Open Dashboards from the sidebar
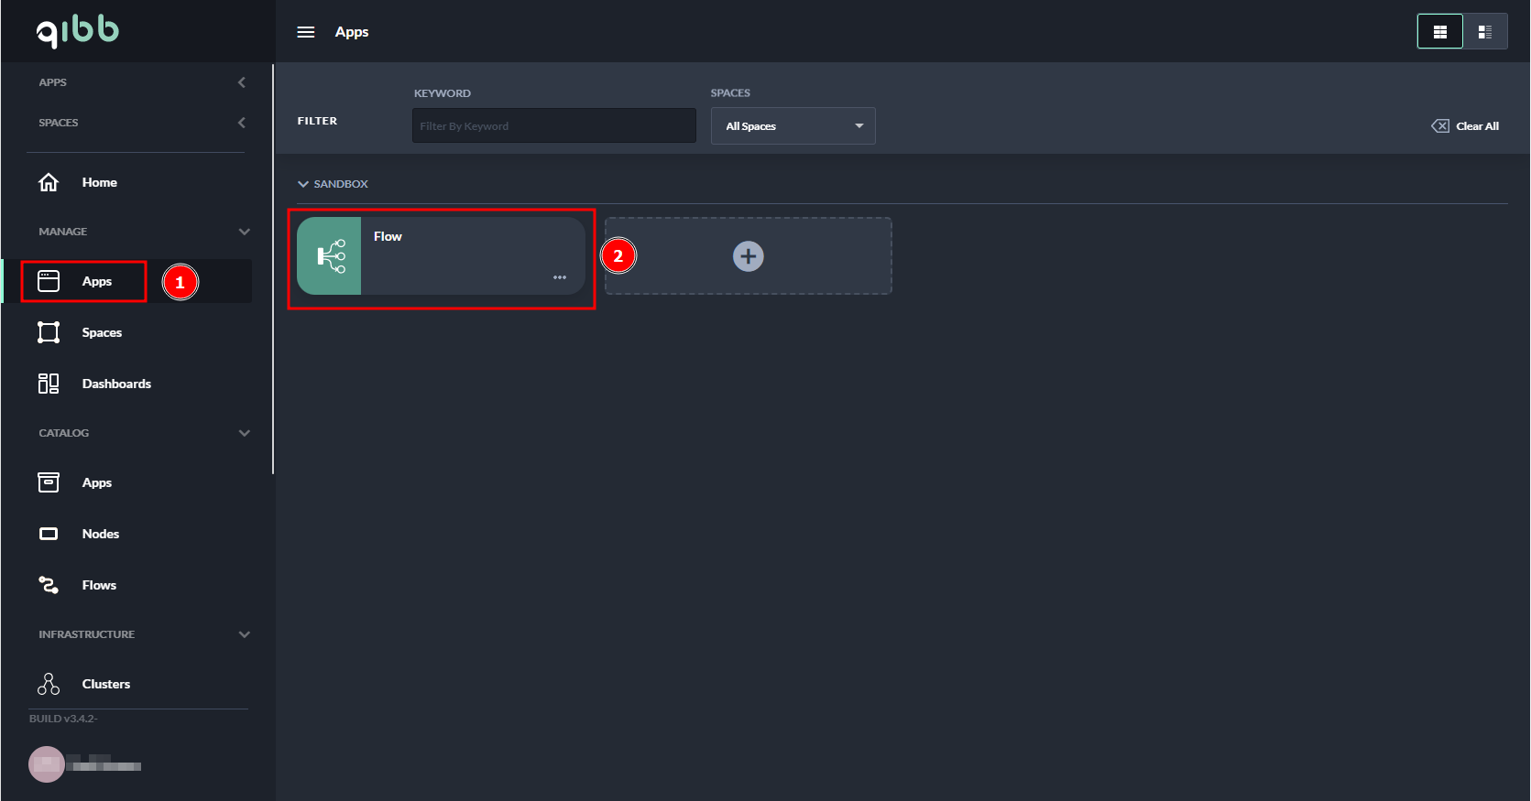1531x801 pixels. point(115,384)
